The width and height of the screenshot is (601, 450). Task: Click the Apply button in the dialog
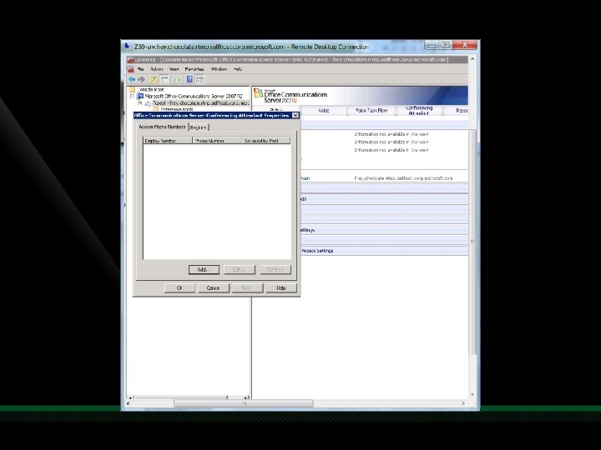point(247,288)
